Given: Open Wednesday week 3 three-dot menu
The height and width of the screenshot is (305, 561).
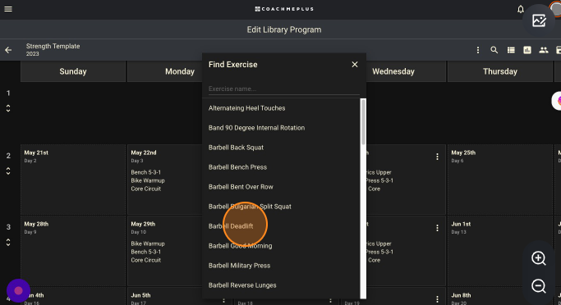Looking at the screenshot, I should (x=437, y=228).
